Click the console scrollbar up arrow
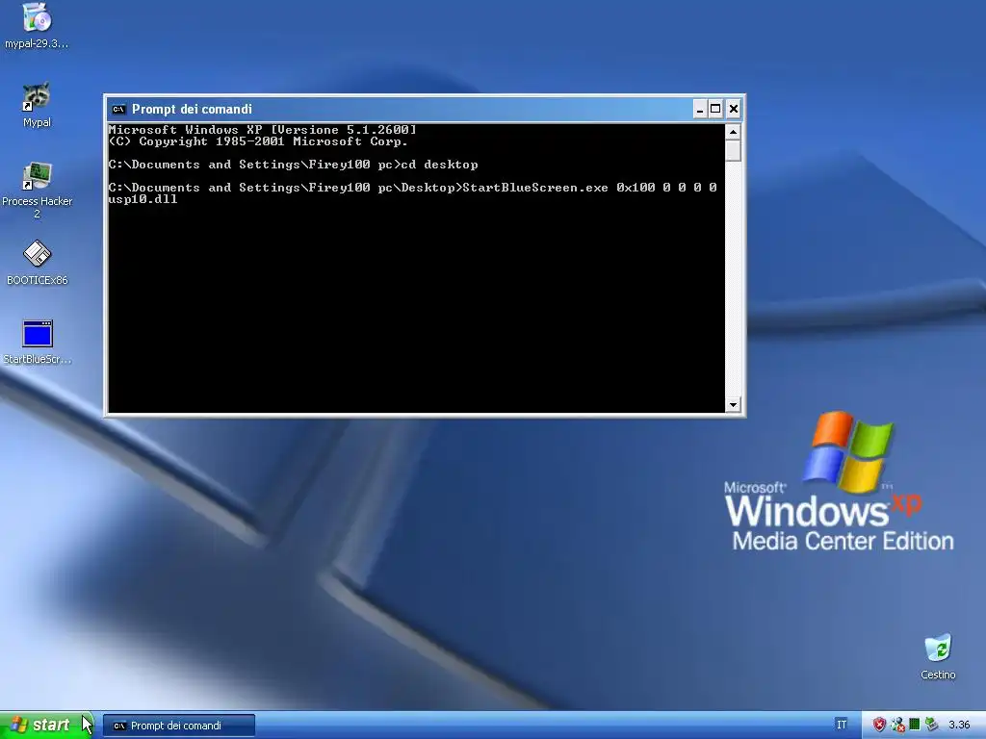 pos(733,132)
